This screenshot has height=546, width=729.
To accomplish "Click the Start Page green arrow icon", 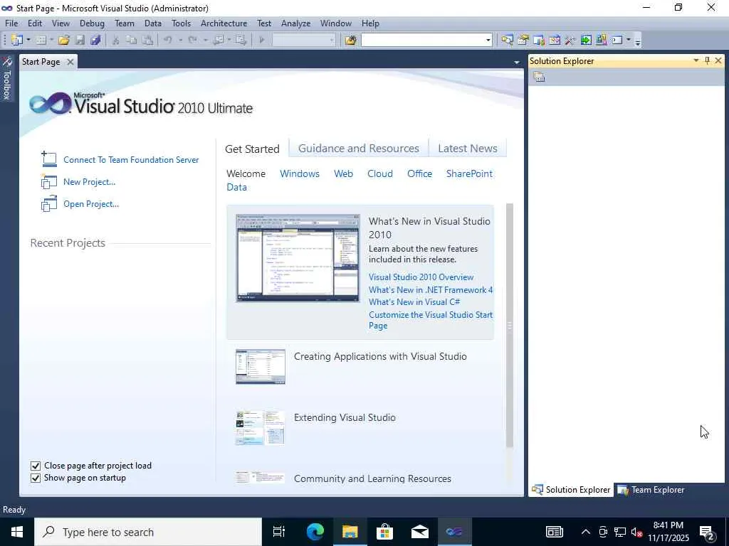I will 586,40.
